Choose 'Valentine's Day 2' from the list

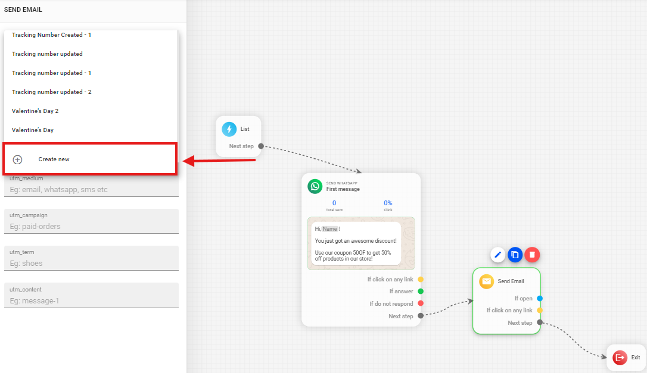pyautogui.click(x=35, y=111)
